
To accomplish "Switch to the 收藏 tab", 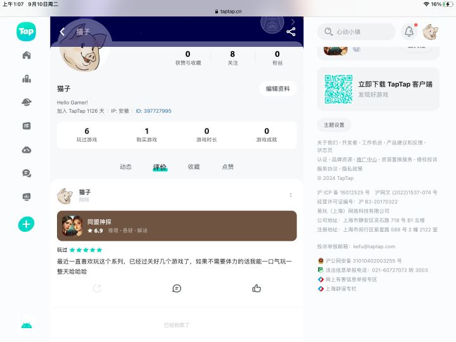I will [194, 167].
